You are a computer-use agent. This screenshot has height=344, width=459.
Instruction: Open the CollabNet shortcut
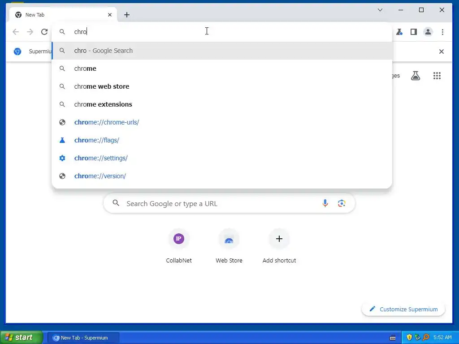[178, 247]
